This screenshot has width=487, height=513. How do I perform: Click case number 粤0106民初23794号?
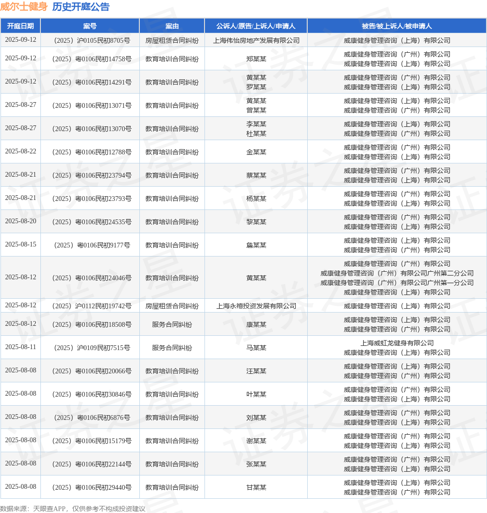[92, 175]
